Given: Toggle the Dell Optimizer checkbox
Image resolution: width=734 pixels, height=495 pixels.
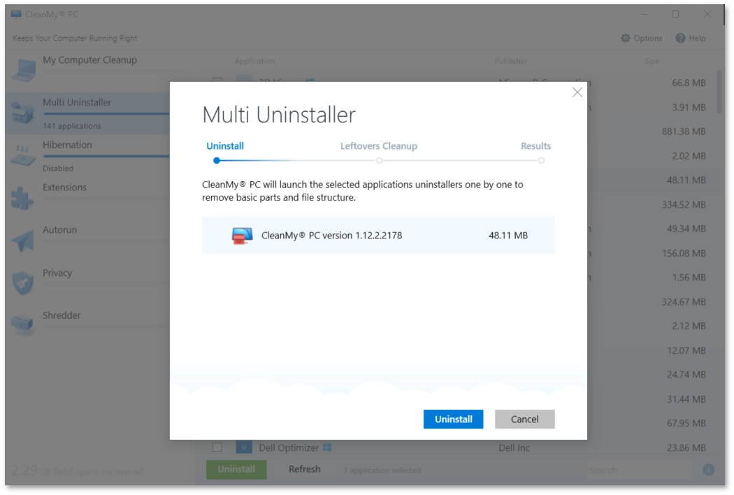Looking at the screenshot, I should click(217, 447).
